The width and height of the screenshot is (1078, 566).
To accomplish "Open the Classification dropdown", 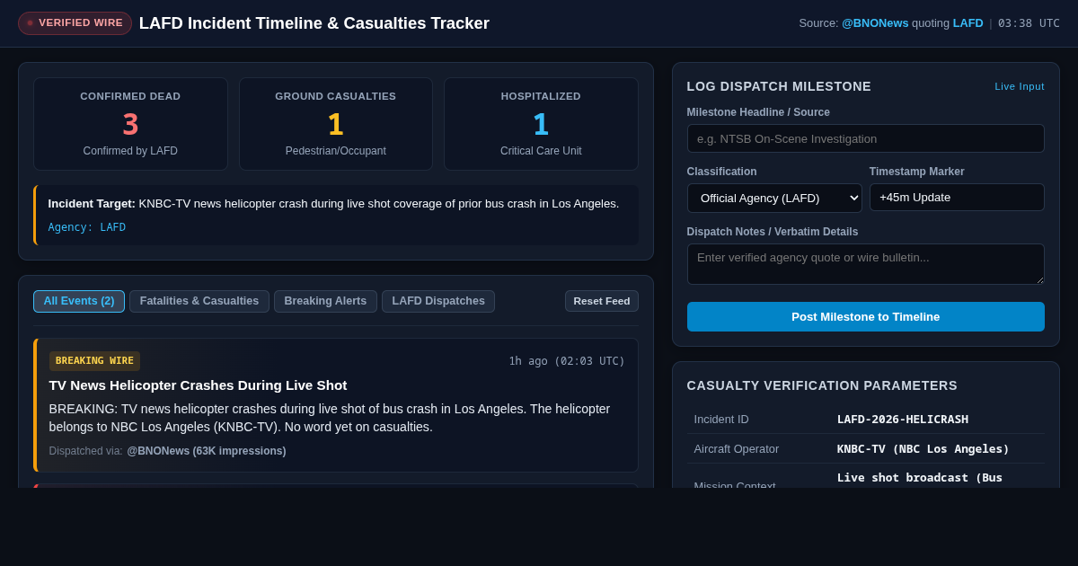I will 774,198.
